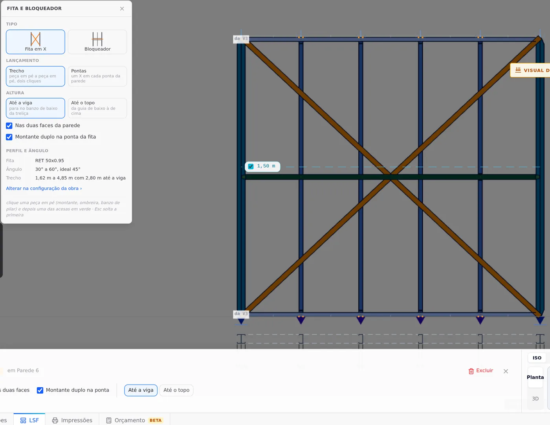Click the LSF tab icon
Screen dimensions: 550x425
pyautogui.click(x=23, y=420)
